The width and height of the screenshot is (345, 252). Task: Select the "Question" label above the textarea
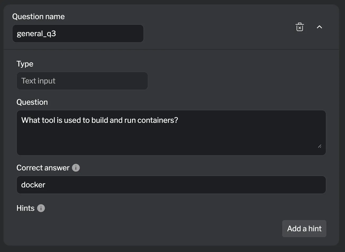click(32, 102)
